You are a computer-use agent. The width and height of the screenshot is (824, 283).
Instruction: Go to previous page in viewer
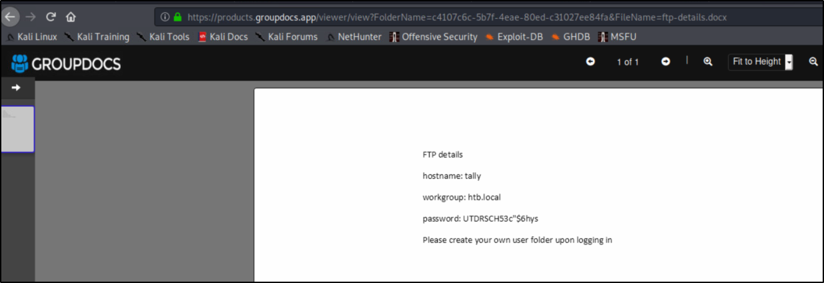[x=590, y=61]
